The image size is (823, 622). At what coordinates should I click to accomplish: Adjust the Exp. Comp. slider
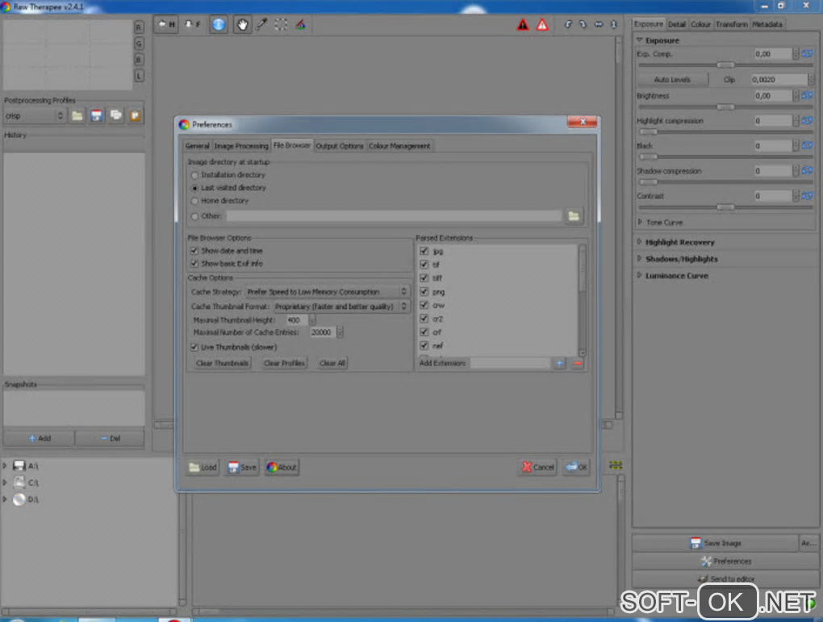click(x=725, y=65)
